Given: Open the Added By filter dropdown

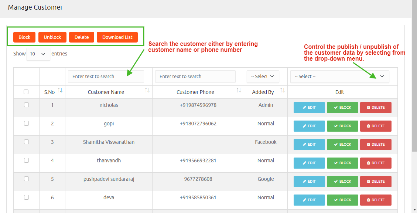Looking at the screenshot, I should click(263, 77).
